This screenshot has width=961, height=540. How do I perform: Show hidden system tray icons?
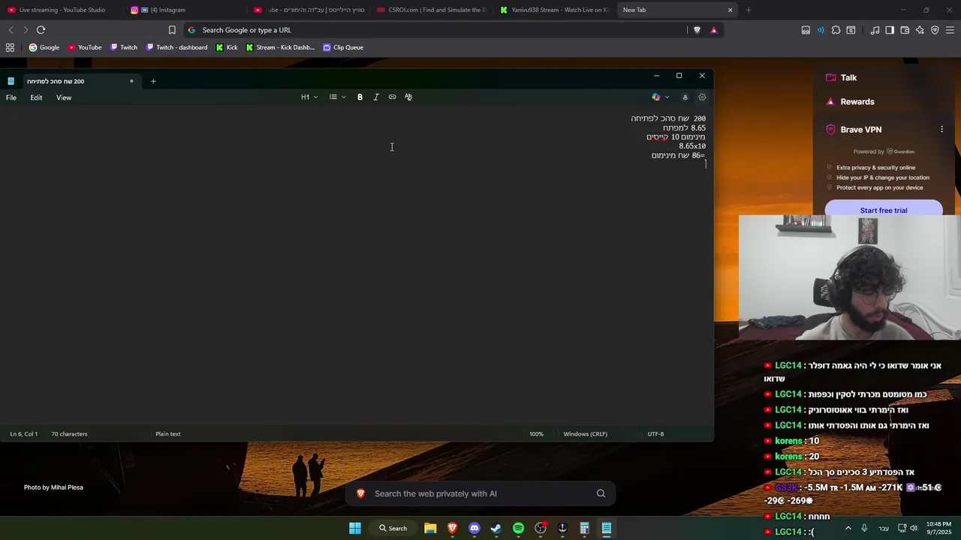point(848,528)
